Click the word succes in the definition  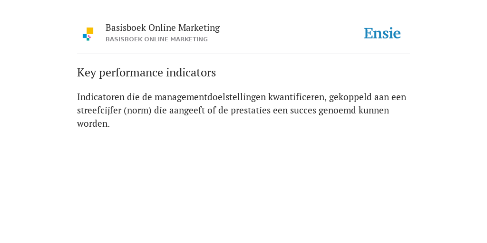303,111
